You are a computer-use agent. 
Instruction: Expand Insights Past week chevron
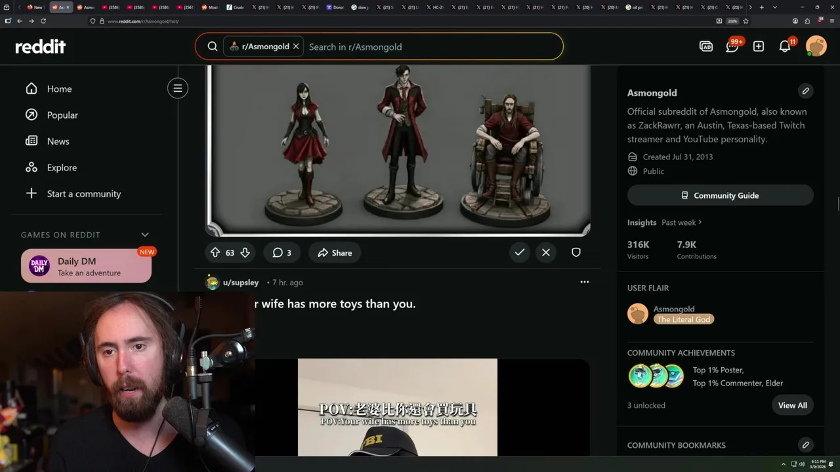700,222
